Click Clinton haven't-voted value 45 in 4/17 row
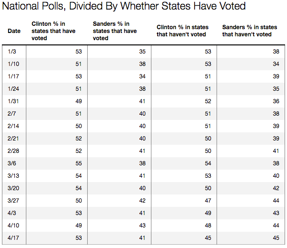 208,238
